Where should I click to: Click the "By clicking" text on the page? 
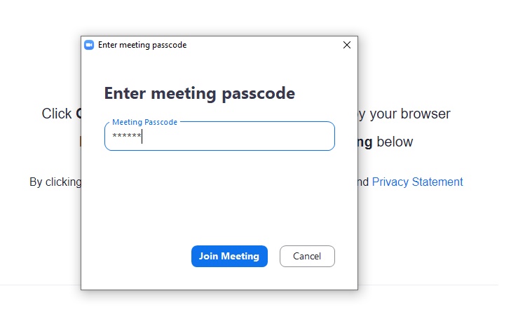(x=55, y=182)
